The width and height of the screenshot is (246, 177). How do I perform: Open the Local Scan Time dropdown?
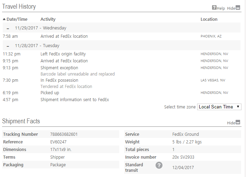pyautogui.click(x=219, y=107)
